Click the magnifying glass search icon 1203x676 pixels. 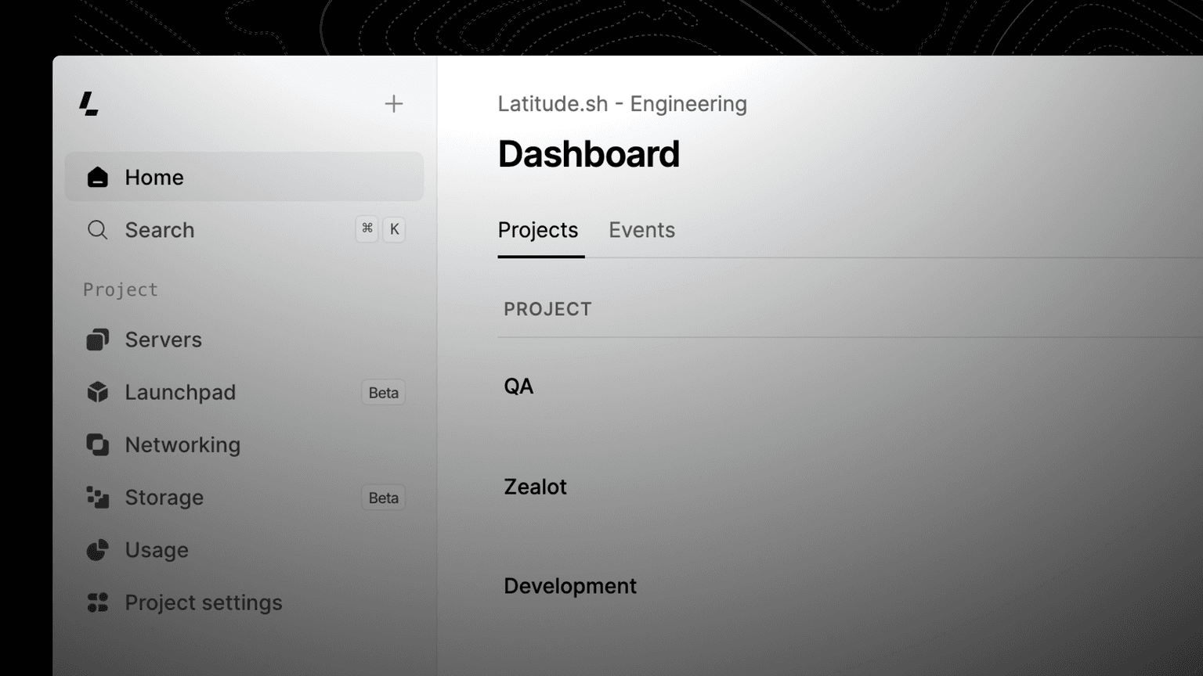pyautogui.click(x=97, y=229)
